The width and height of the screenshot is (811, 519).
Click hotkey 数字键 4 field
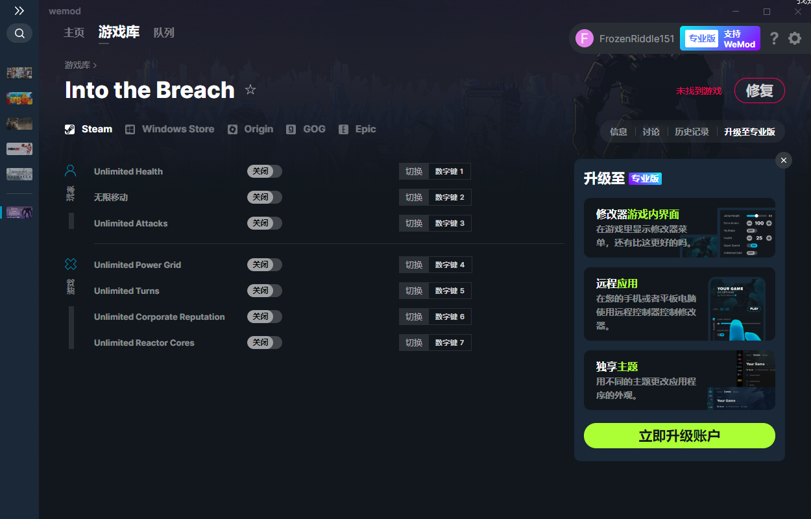450,265
